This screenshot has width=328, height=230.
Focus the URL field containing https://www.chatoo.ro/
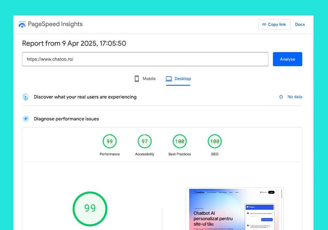145,59
